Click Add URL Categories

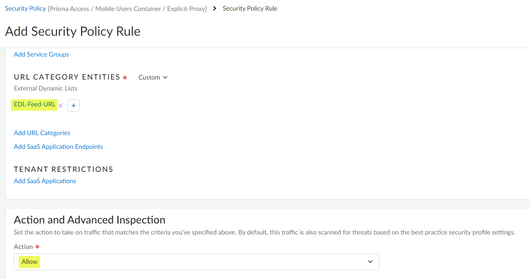coord(42,133)
